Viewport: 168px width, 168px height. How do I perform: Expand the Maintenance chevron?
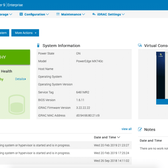tap(84, 14)
